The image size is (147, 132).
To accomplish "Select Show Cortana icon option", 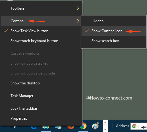I will click(x=114, y=31).
